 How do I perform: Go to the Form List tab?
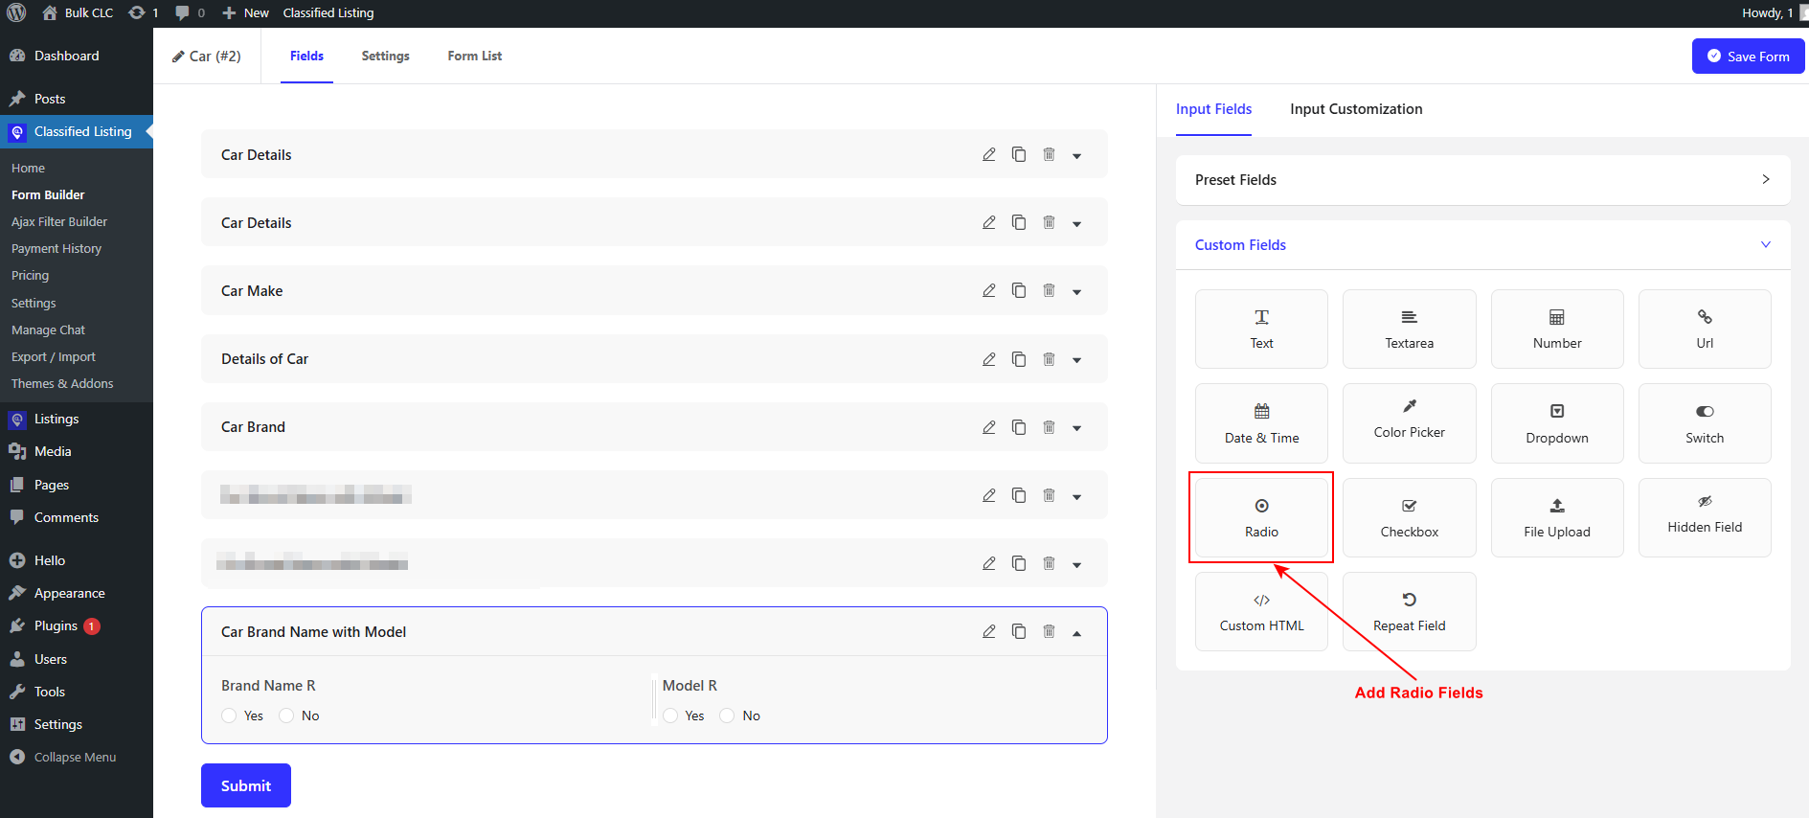474,56
